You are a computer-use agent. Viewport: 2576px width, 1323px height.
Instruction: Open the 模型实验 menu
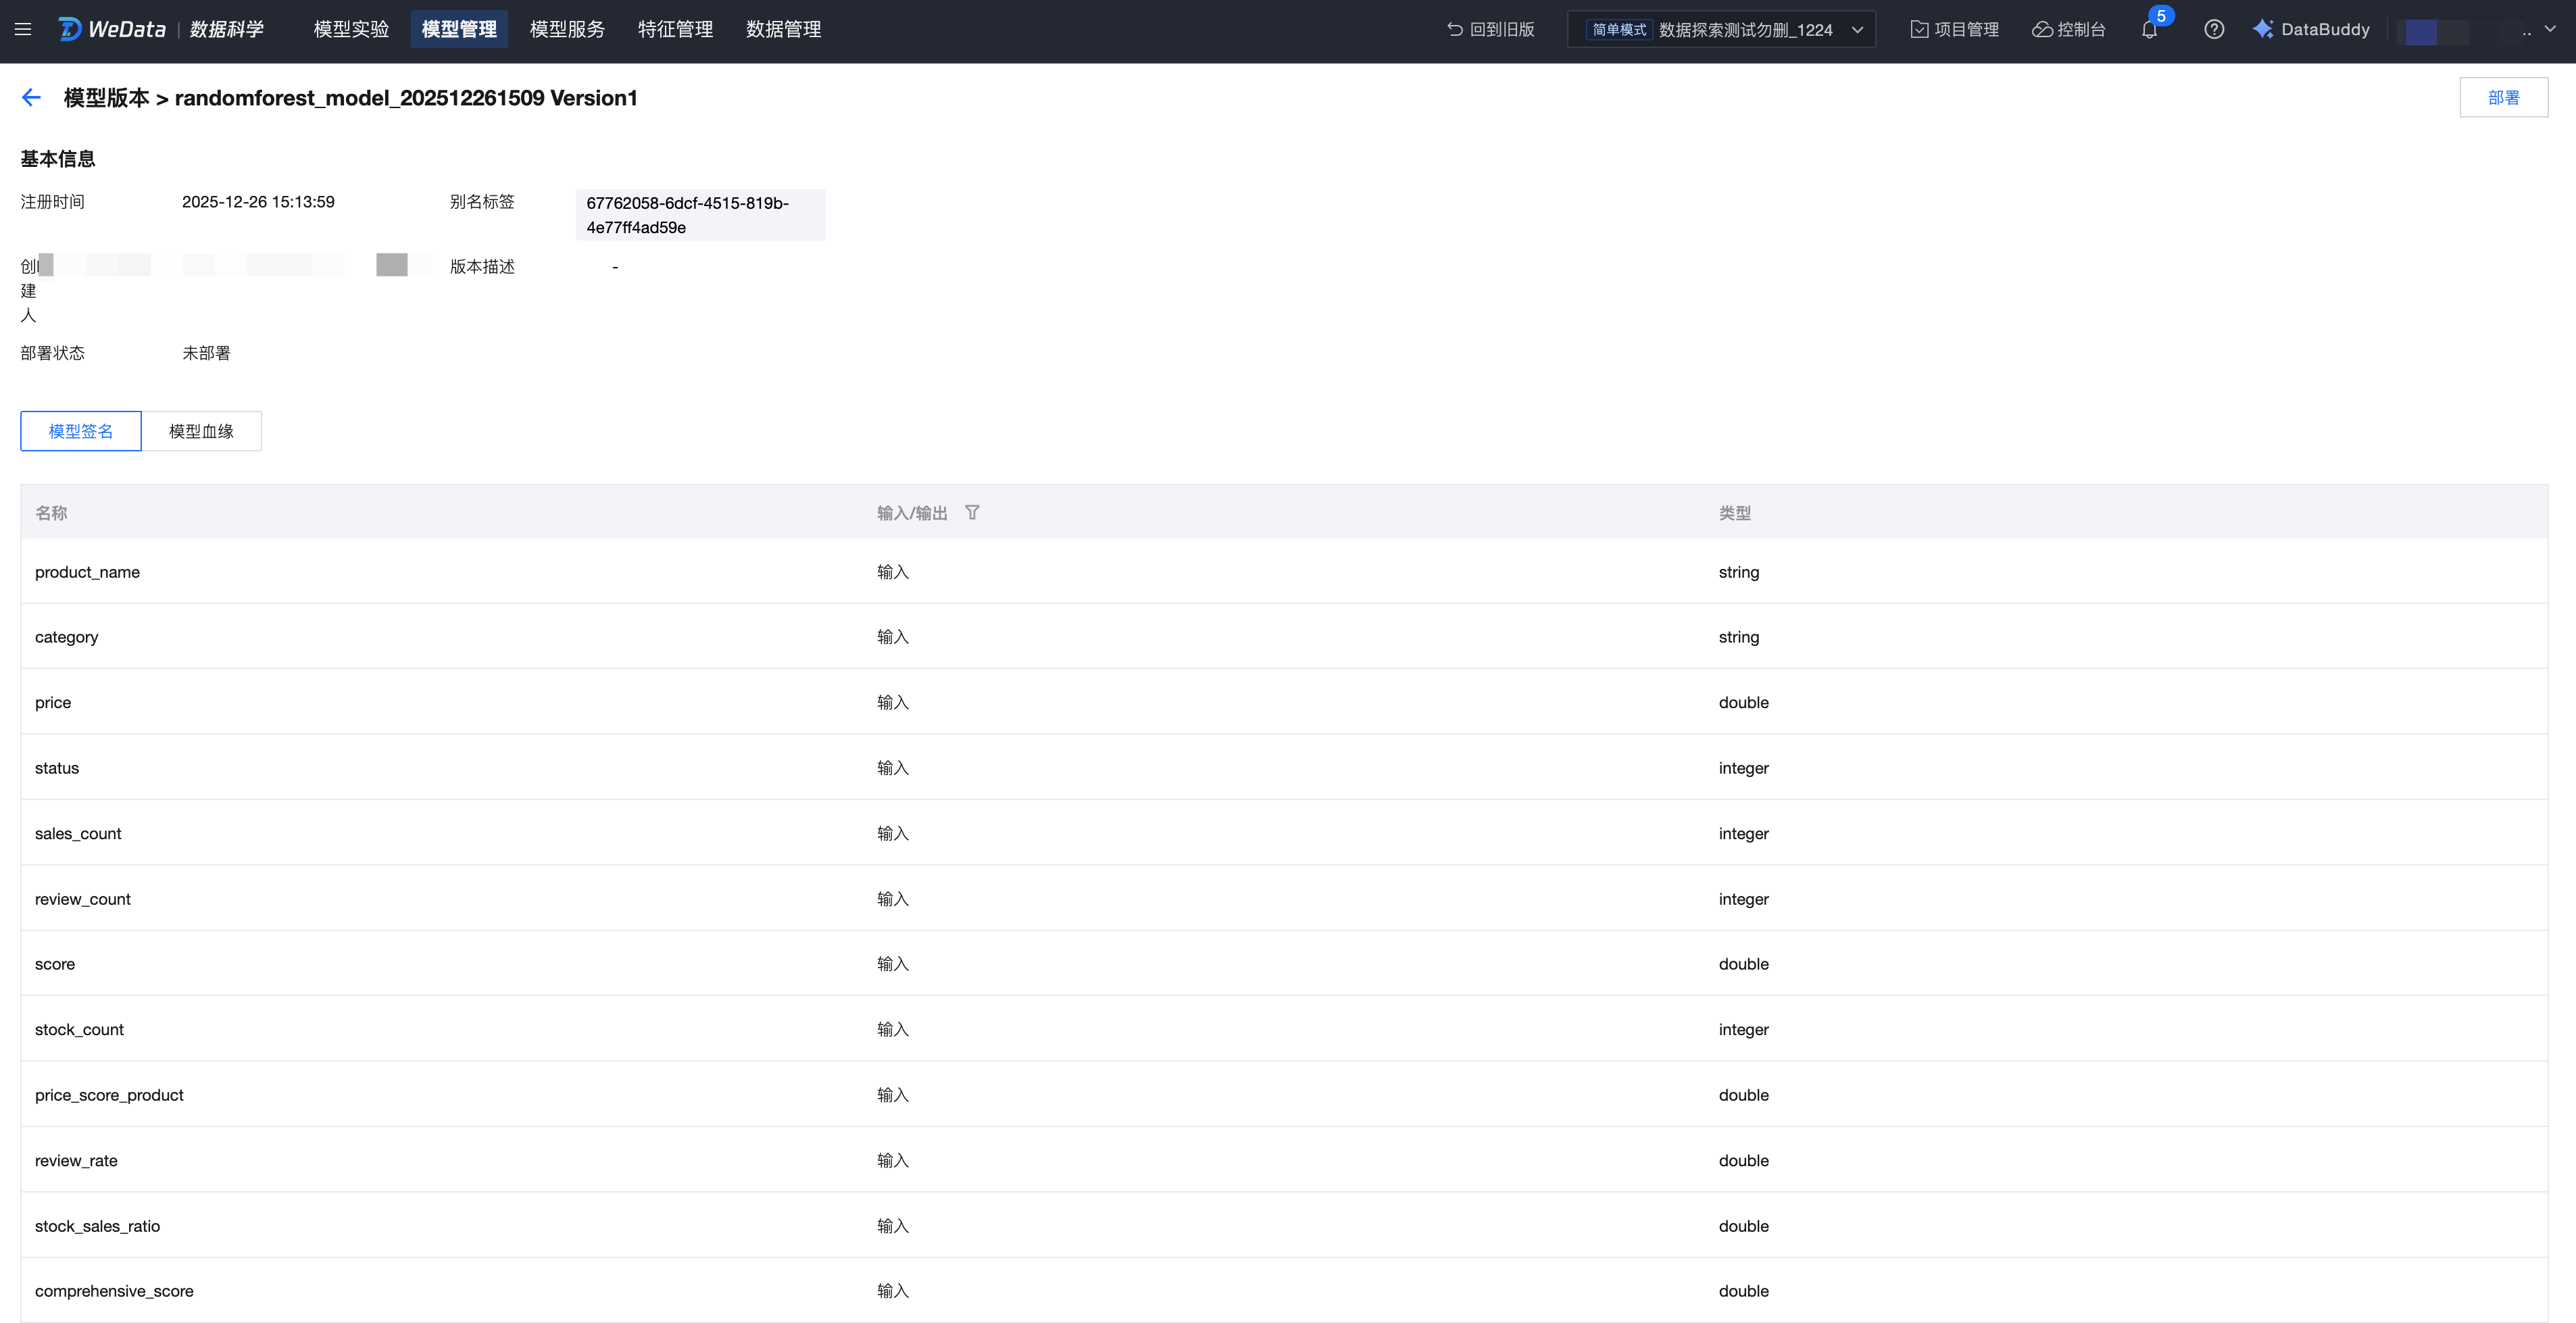tap(351, 29)
